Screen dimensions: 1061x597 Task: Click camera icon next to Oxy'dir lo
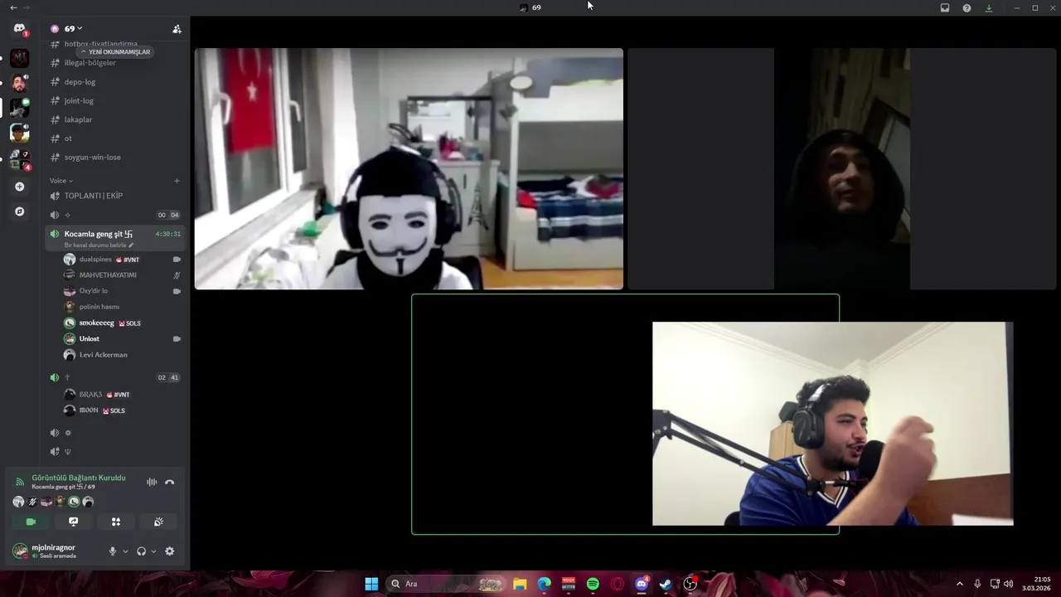pyautogui.click(x=177, y=291)
